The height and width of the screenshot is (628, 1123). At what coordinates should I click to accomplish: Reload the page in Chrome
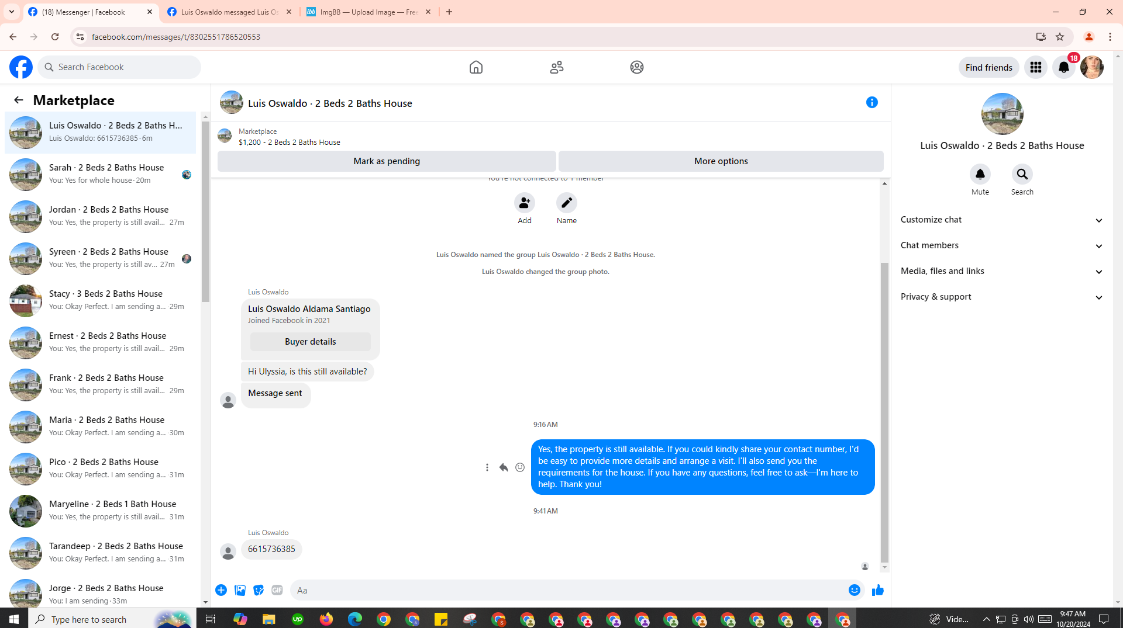click(x=55, y=37)
